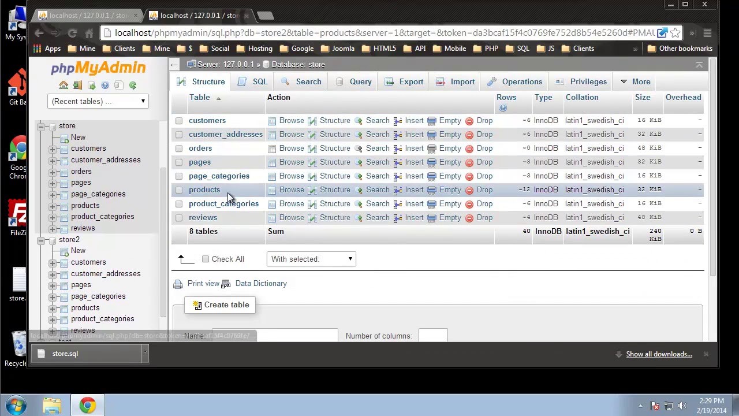Check the pages table checkbox

click(179, 162)
